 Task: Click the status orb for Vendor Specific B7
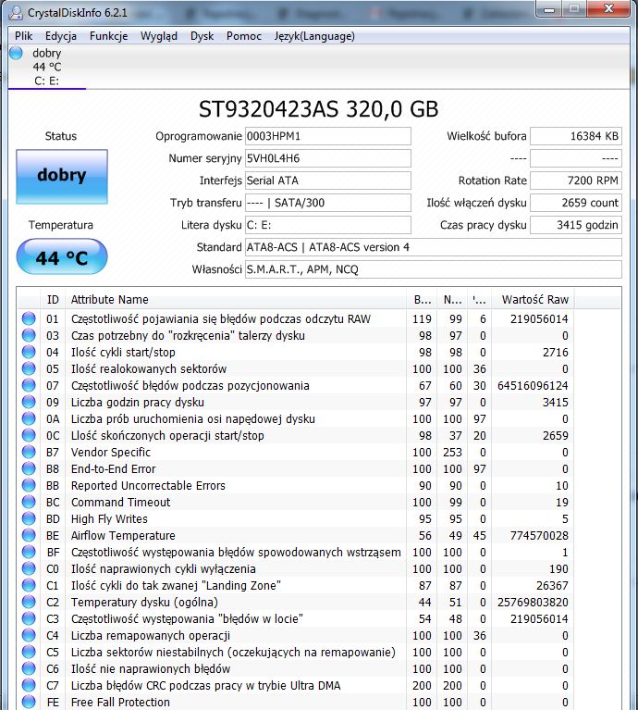pos(29,452)
